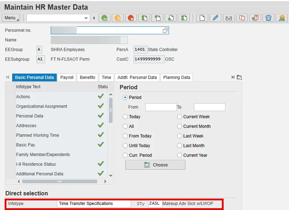Screen dimensions: 289x210
Task: Click checkmark for I-9 Residence Status
Action: pos(101,164)
